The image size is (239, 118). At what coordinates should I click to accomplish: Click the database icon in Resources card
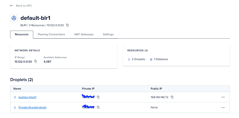click(x=151, y=59)
